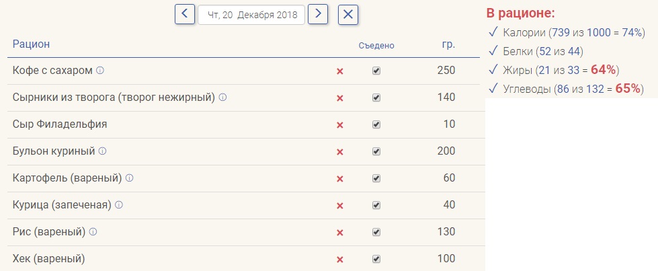Uncheck eaten checkbox for Кофе с сахаром
658x271 pixels.
coord(376,71)
